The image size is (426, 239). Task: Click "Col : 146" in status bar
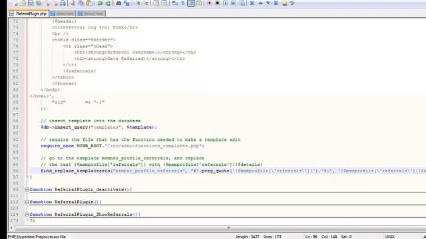click(329, 236)
